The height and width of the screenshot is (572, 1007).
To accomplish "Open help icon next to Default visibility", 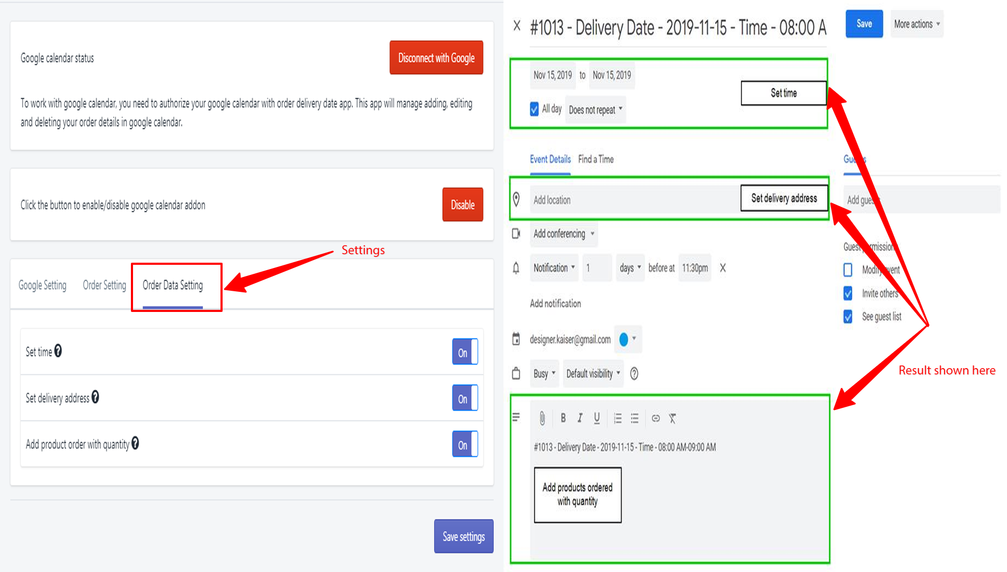I will [x=634, y=374].
